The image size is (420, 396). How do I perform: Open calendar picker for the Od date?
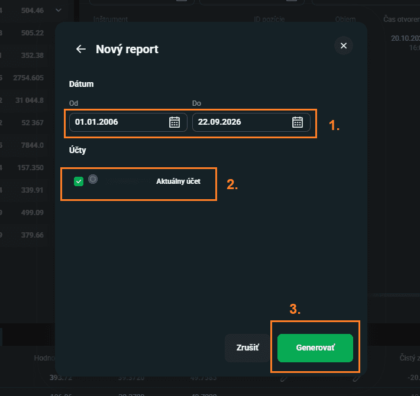(x=175, y=122)
